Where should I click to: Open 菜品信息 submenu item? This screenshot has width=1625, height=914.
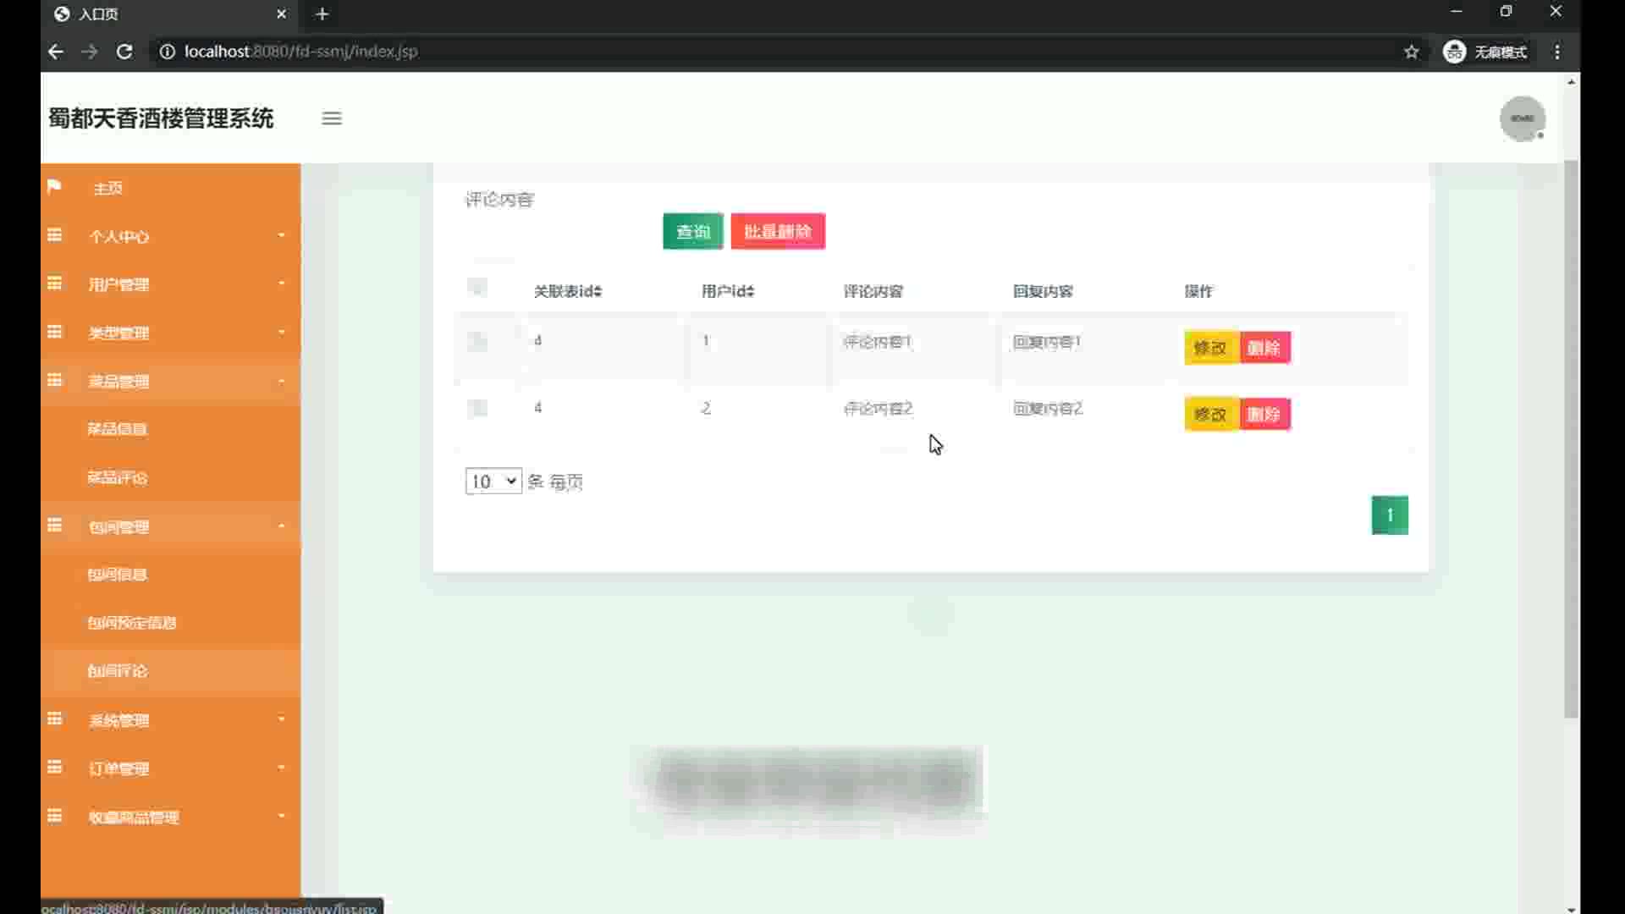tap(117, 429)
